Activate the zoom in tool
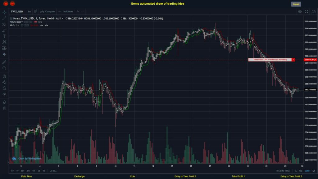 [4, 68]
